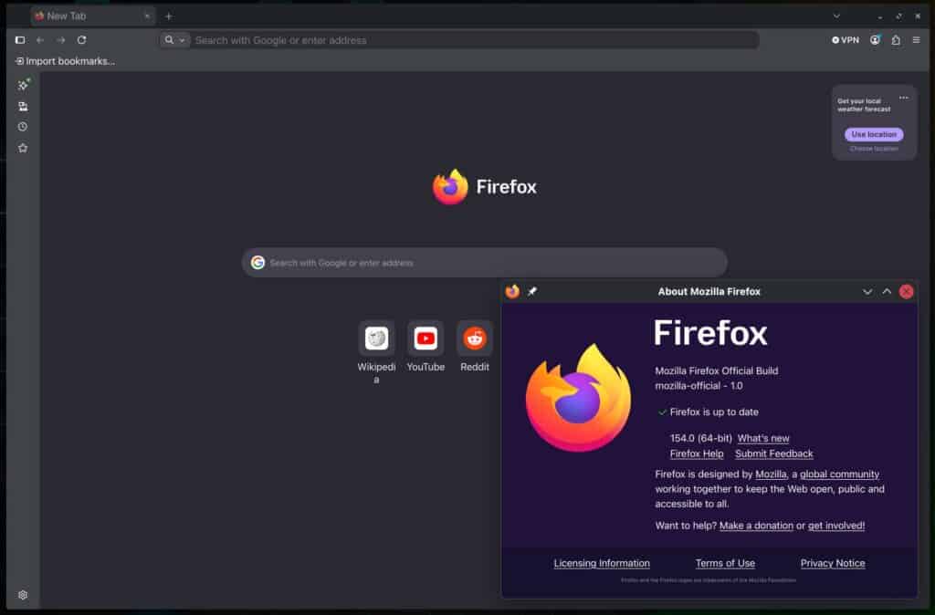Click Choose location under weather widget
This screenshot has height=615, width=935.
click(874, 149)
